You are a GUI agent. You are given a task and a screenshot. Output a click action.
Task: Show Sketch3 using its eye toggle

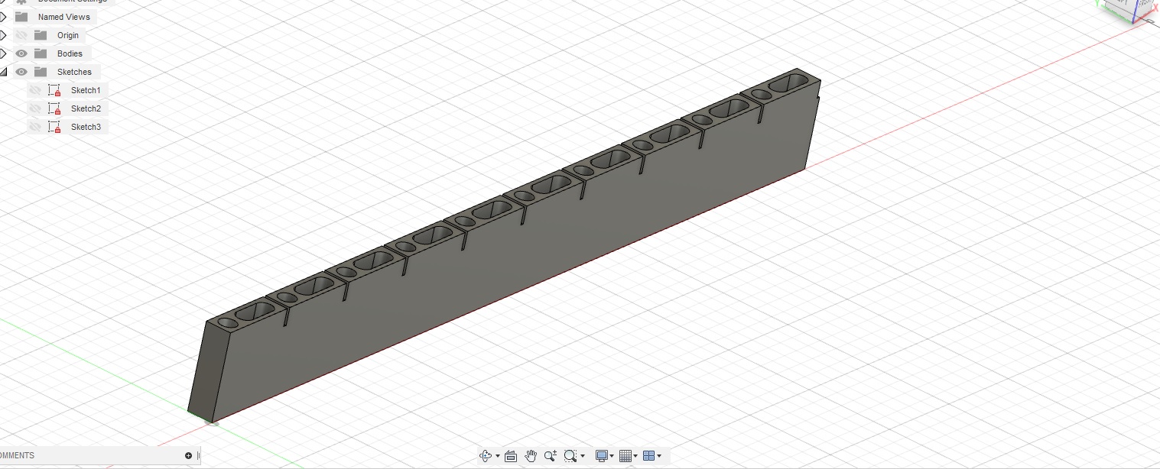[34, 127]
